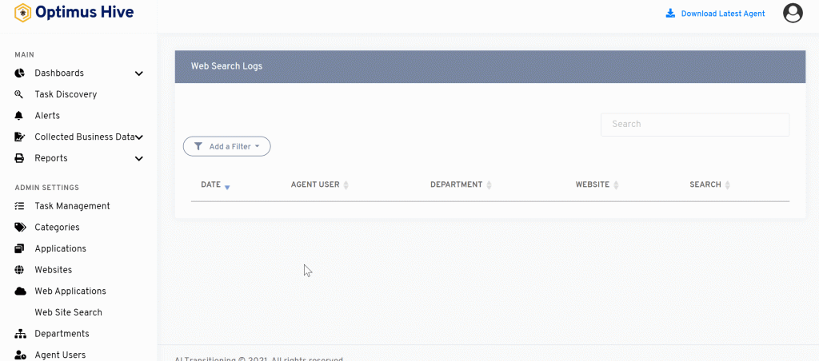Click the download arrow icon in header
Image resolution: width=819 pixels, height=361 pixels.
[x=670, y=14]
